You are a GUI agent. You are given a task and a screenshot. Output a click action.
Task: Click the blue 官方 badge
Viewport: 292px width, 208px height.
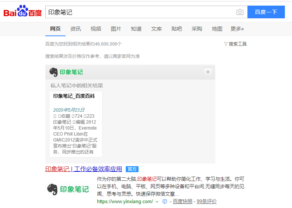coord(132,169)
